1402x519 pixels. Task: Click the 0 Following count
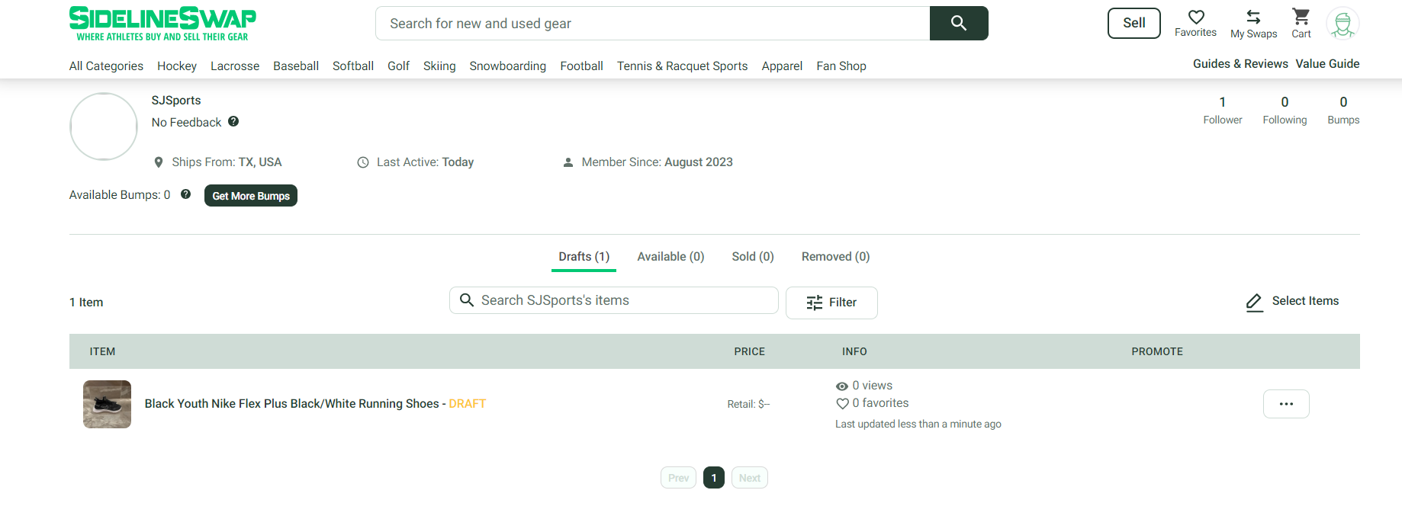[x=1285, y=110]
